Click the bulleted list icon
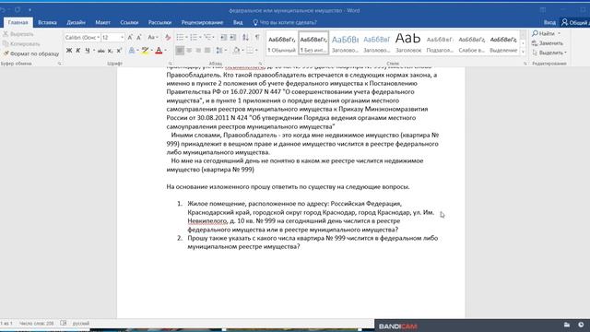Screen dimensions: 590x332 pos(182,37)
